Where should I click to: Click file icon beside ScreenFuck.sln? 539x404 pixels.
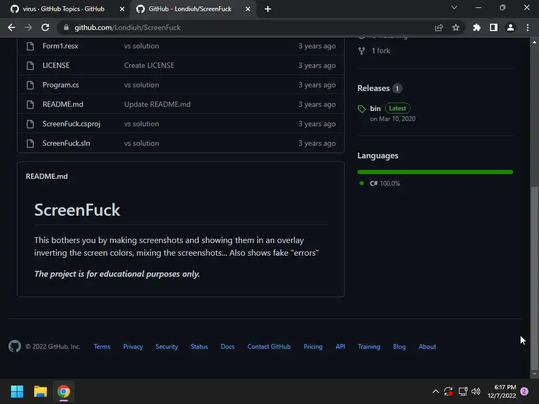(30, 143)
